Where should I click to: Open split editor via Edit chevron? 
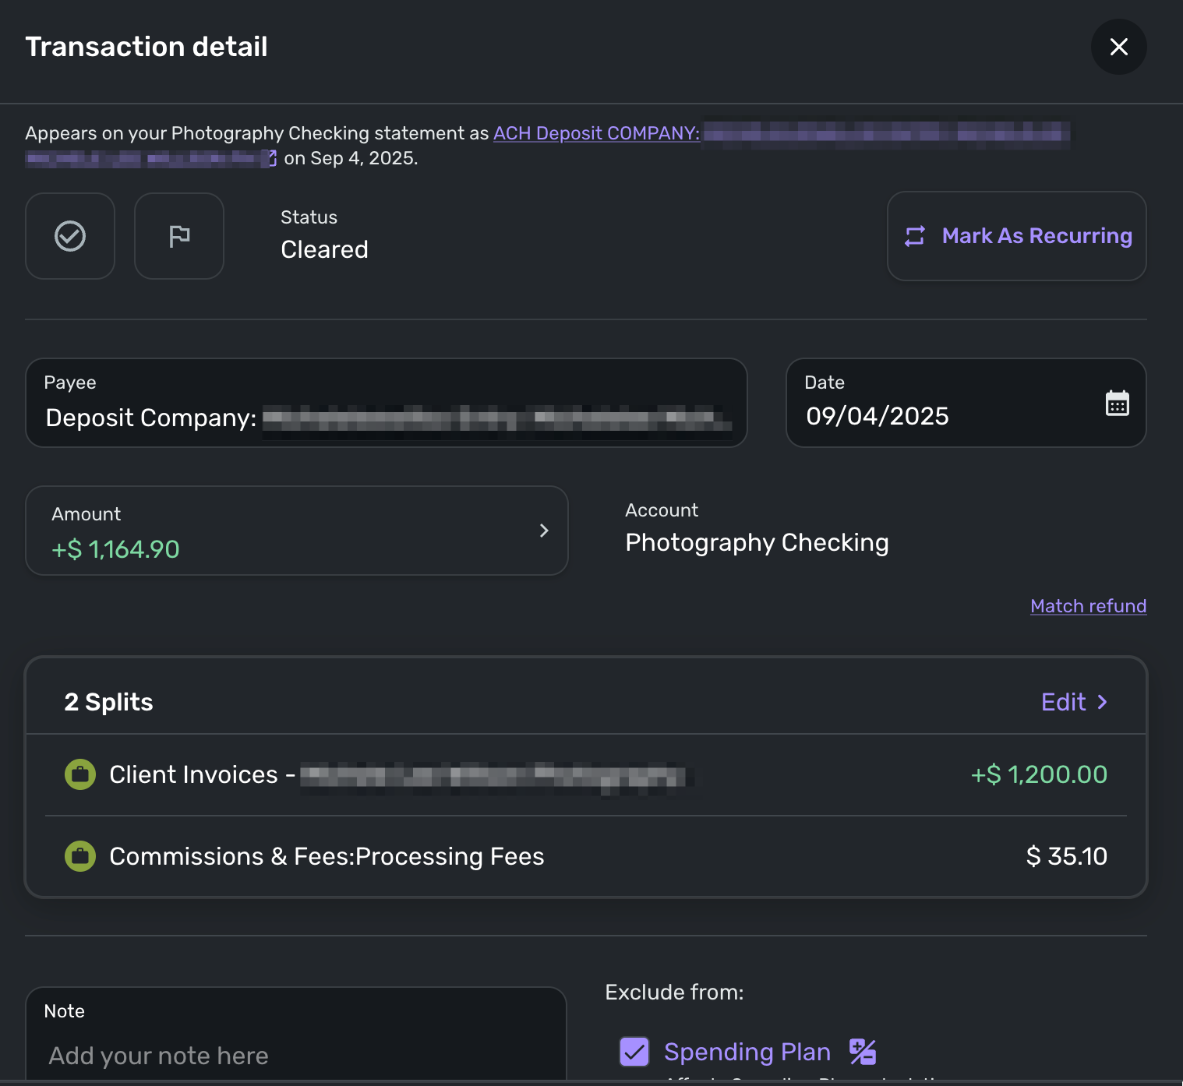point(1075,702)
